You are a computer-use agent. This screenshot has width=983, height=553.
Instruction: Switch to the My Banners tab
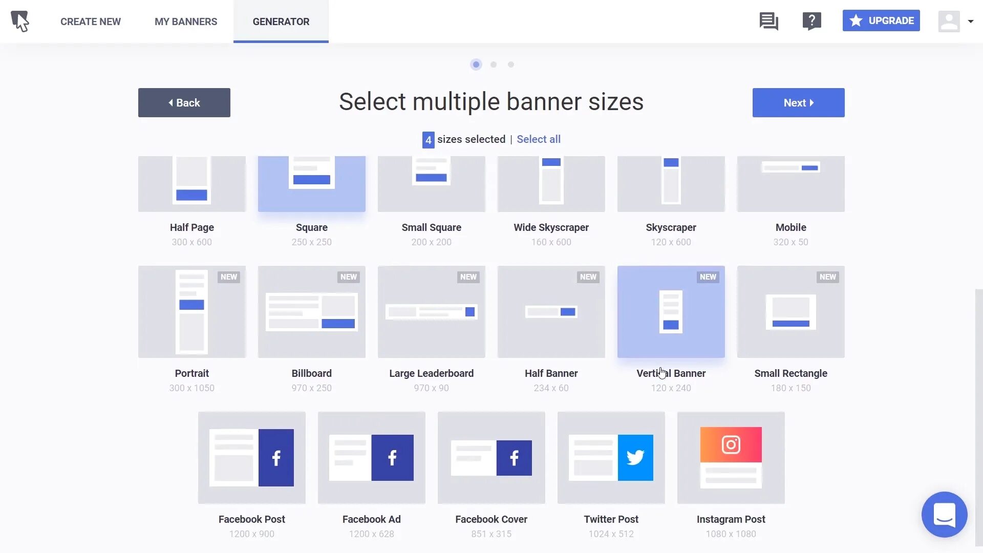186,22
